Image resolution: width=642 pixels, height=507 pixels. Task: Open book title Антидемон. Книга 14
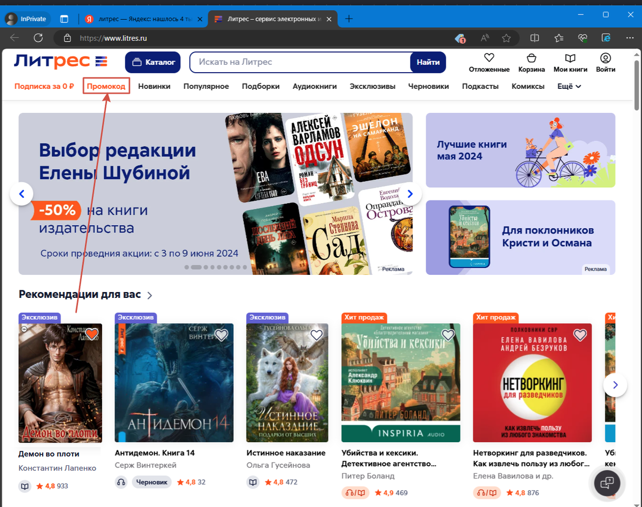click(155, 453)
